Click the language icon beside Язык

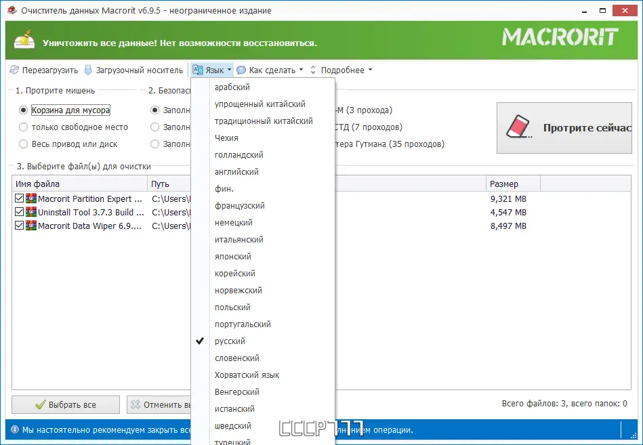point(198,70)
